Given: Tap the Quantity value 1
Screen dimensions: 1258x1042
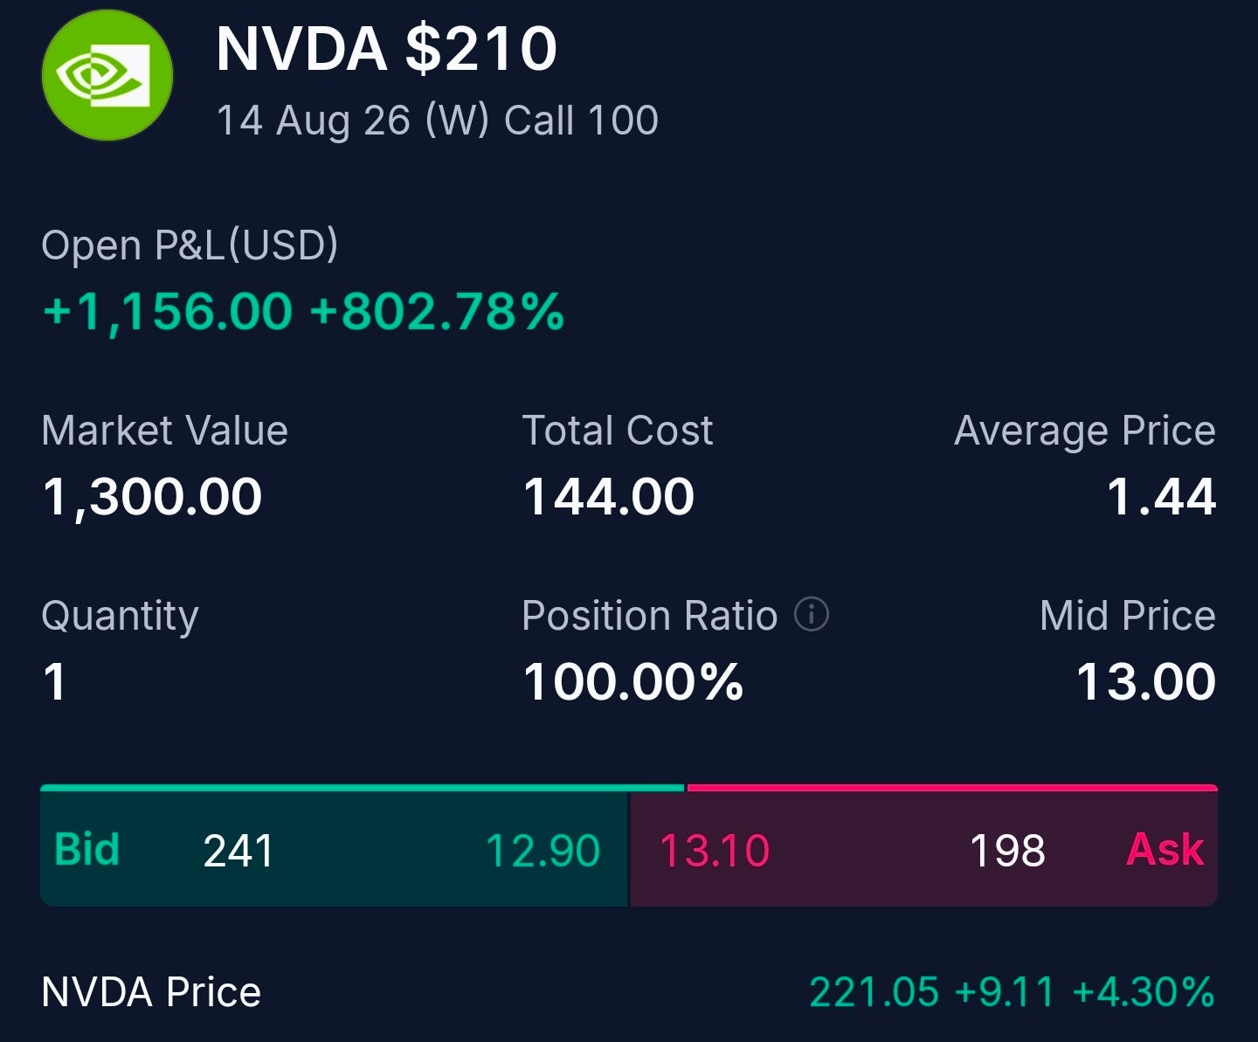Looking at the screenshot, I should [54, 681].
